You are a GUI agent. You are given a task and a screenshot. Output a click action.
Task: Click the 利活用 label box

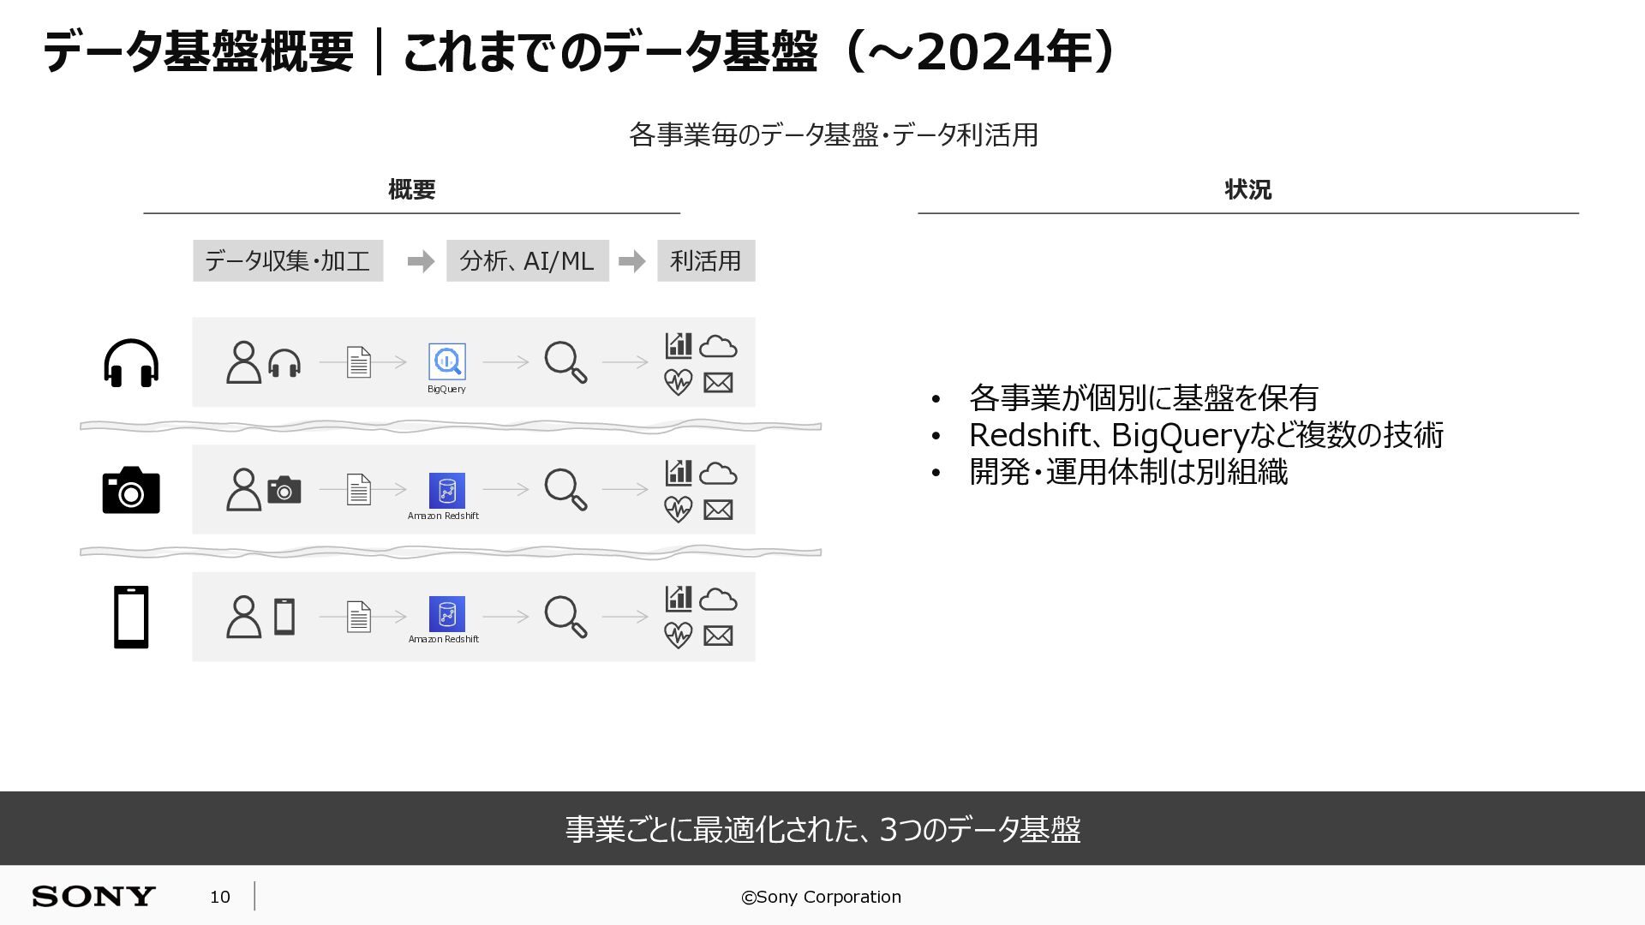[706, 260]
